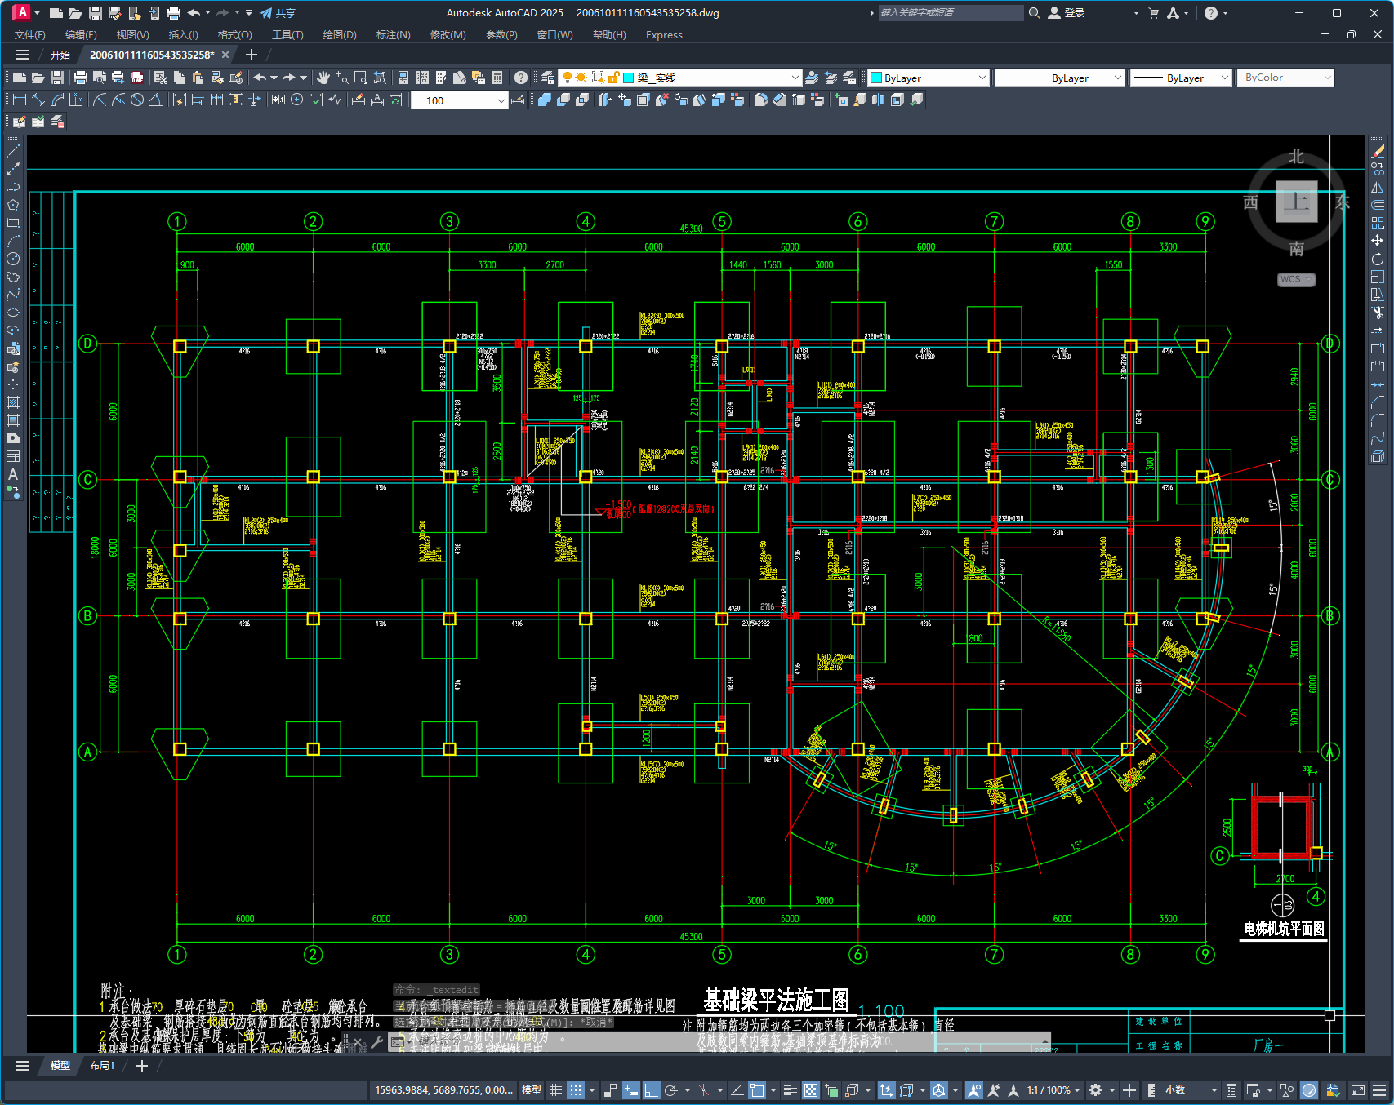
Task: Open the Help question mark icon
Action: point(521,78)
